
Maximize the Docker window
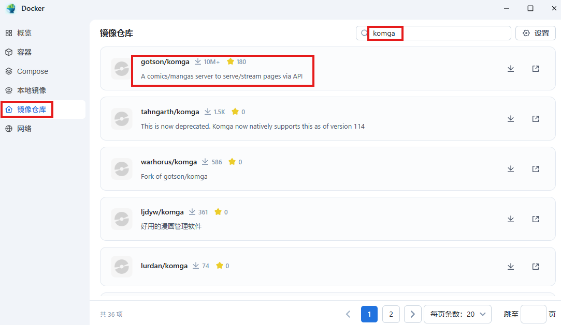click(530, 8)
